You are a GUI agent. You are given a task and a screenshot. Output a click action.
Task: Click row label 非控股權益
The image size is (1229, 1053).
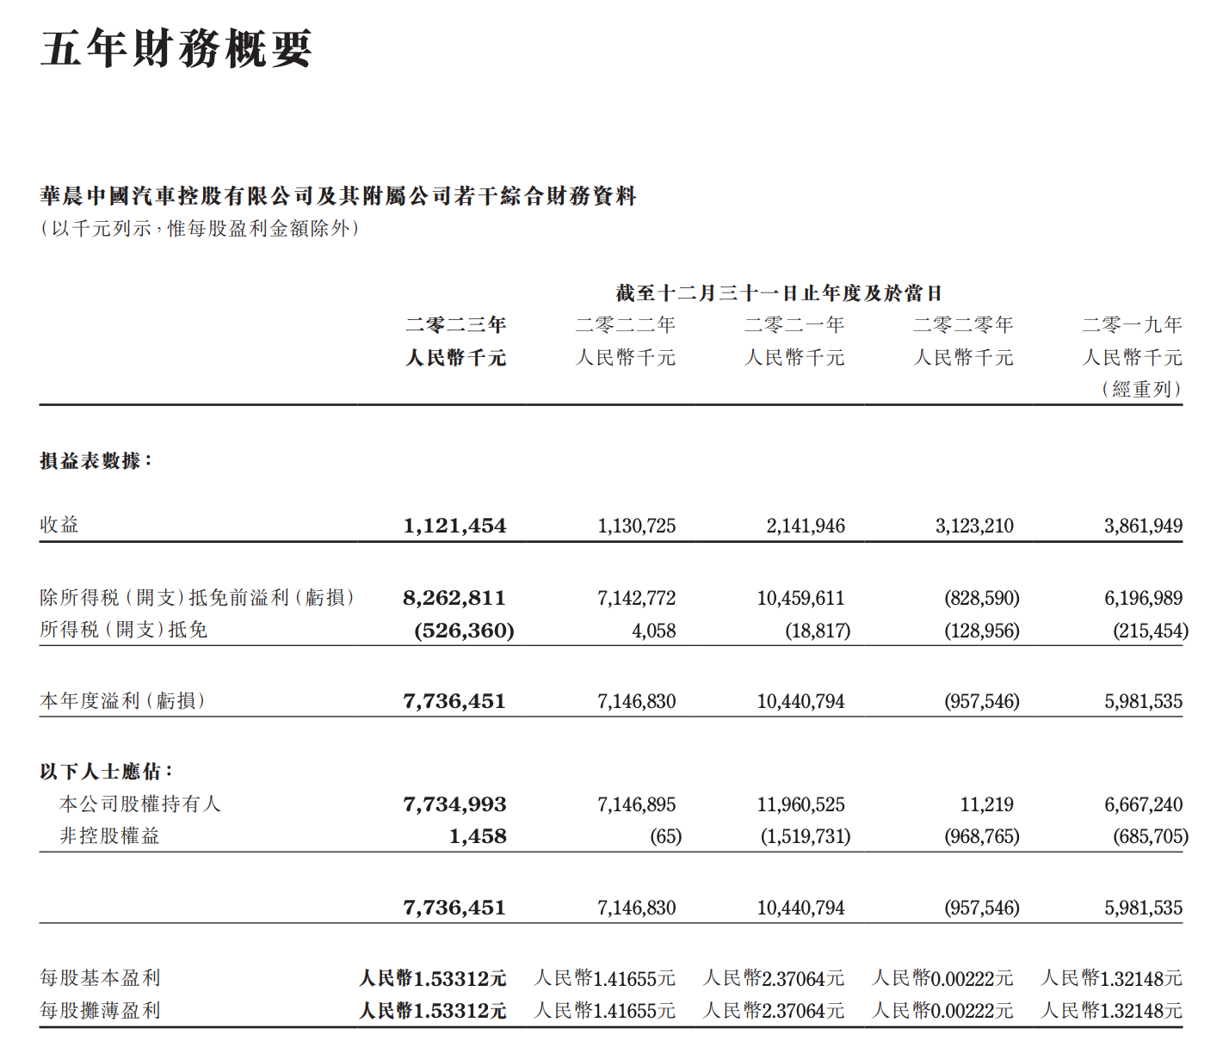pos(109,835)
